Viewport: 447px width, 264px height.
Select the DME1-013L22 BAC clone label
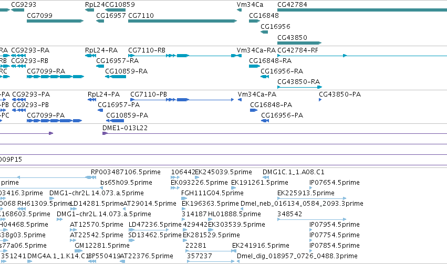pyautogui.click(x=125, y=128)
